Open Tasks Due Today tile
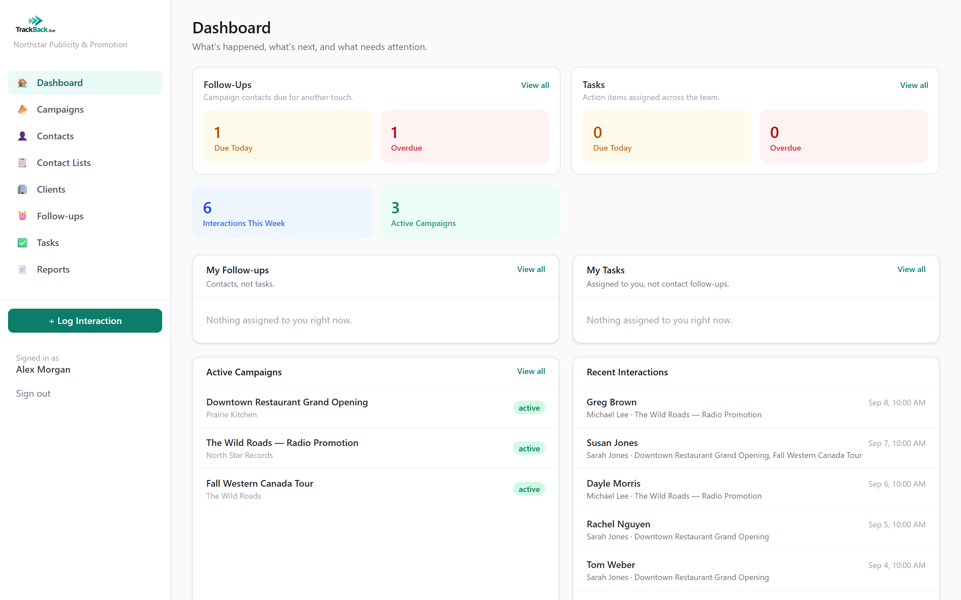 click(667, 137)
